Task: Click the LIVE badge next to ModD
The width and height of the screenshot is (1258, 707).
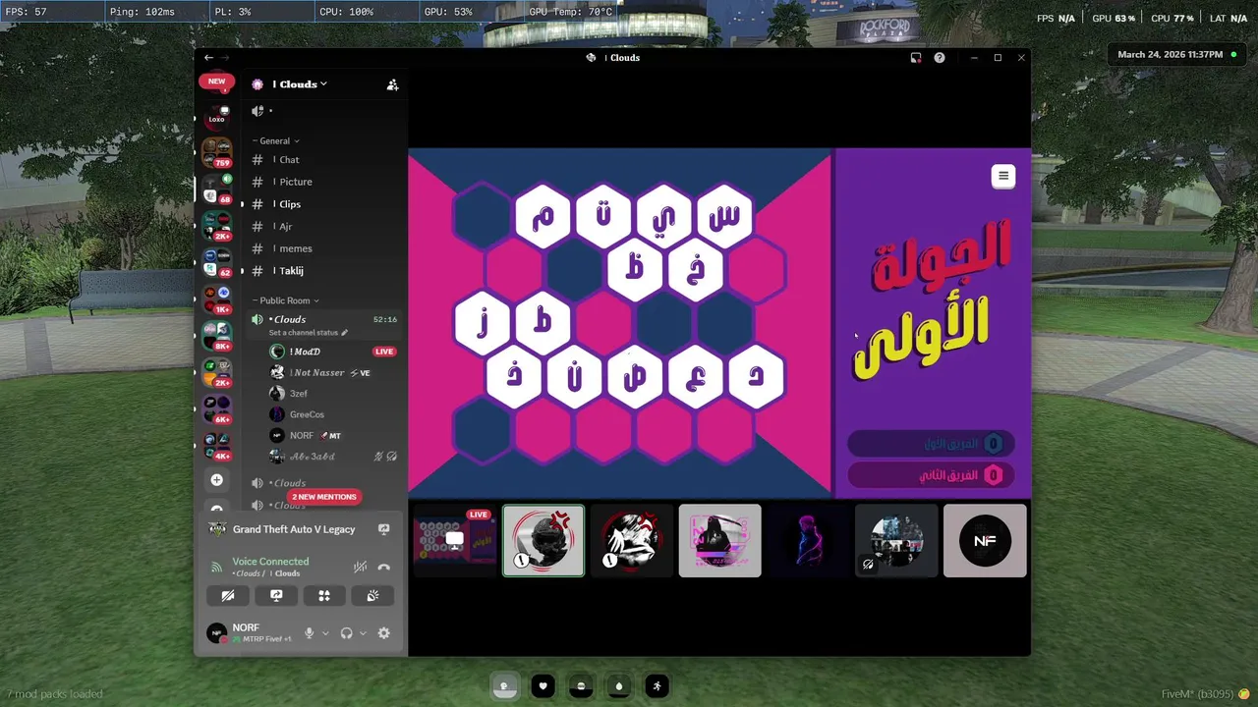Action: 384,352
